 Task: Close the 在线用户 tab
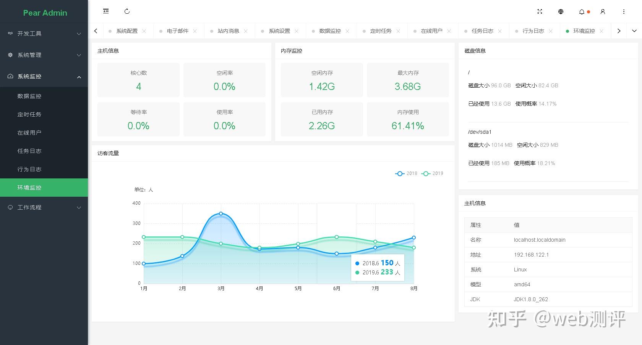click(449, 31)
